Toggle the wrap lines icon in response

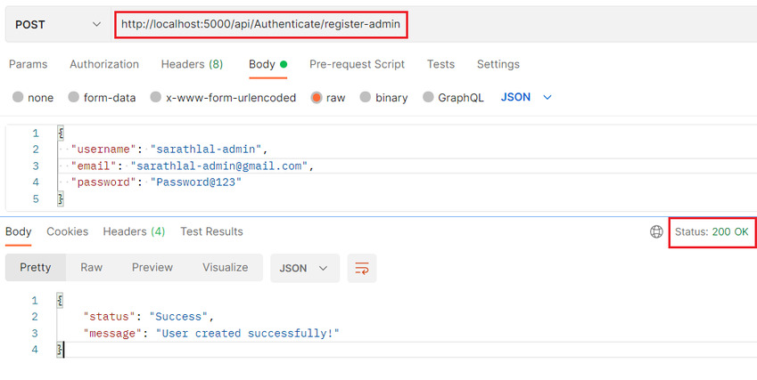[362, 268]
